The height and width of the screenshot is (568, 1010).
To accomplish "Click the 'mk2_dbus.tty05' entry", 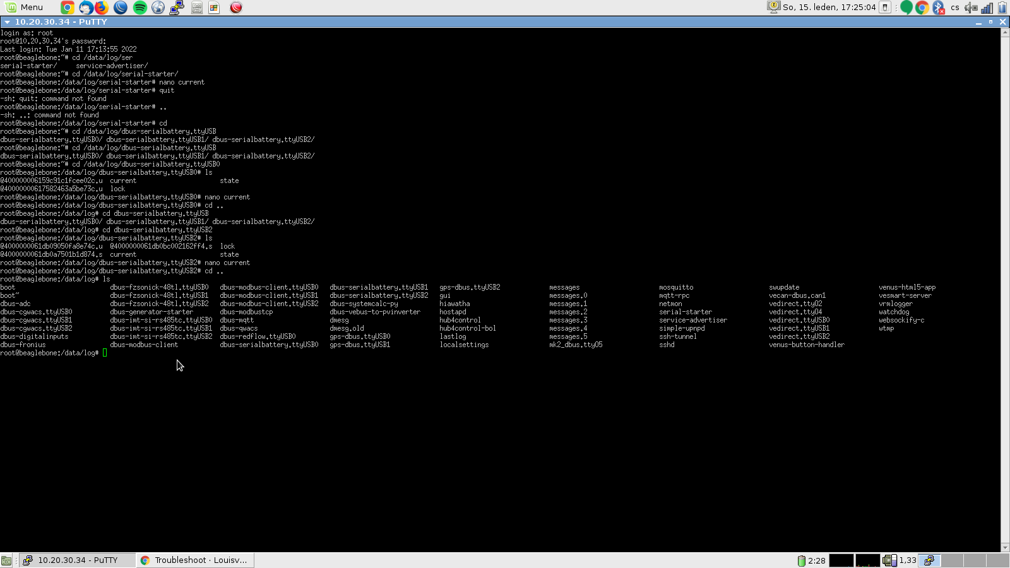I will pyautogui.click(x=576, y=345).
